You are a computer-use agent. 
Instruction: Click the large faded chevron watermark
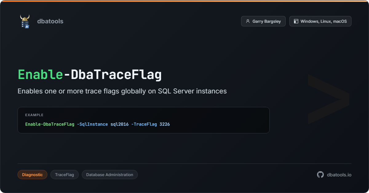coord(328,99)
